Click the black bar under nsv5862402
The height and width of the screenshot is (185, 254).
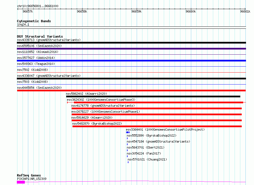(x=153, y=96)
